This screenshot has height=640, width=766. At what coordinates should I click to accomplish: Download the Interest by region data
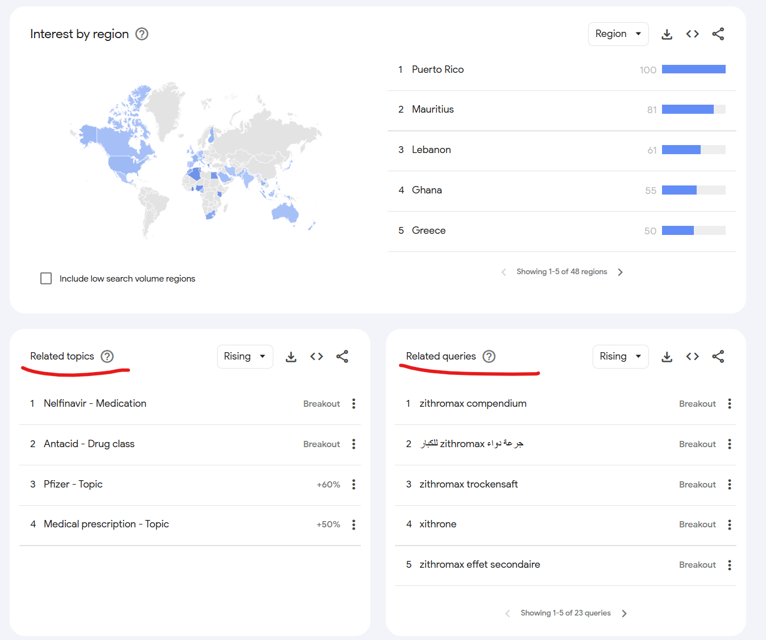tap(667, 34)
